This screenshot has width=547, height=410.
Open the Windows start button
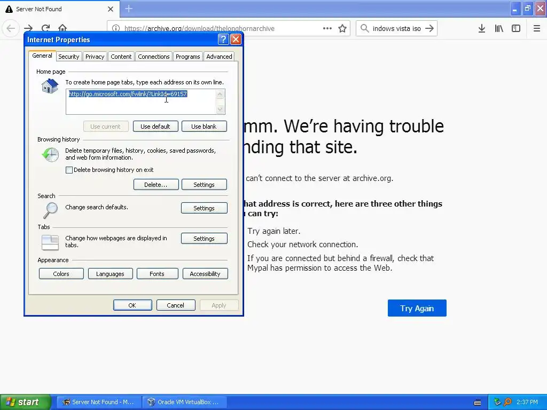26,402
